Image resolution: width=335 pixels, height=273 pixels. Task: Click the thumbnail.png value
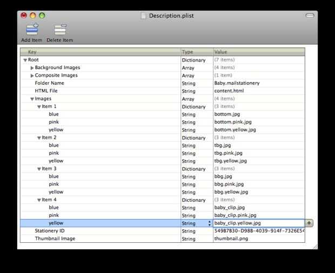(231, 238)
